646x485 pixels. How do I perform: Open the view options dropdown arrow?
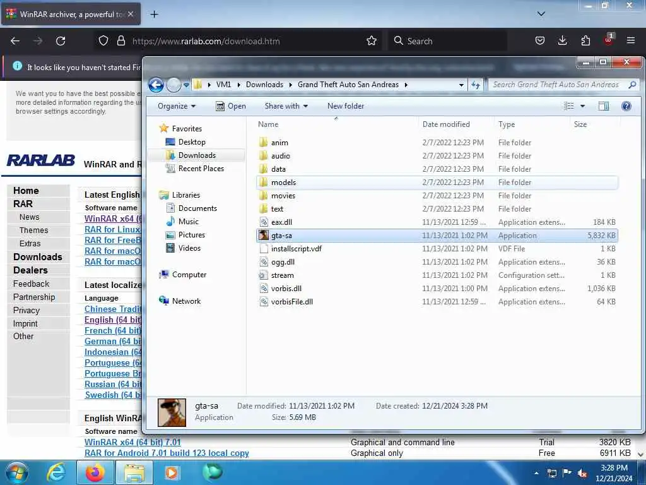coord(582,106)
